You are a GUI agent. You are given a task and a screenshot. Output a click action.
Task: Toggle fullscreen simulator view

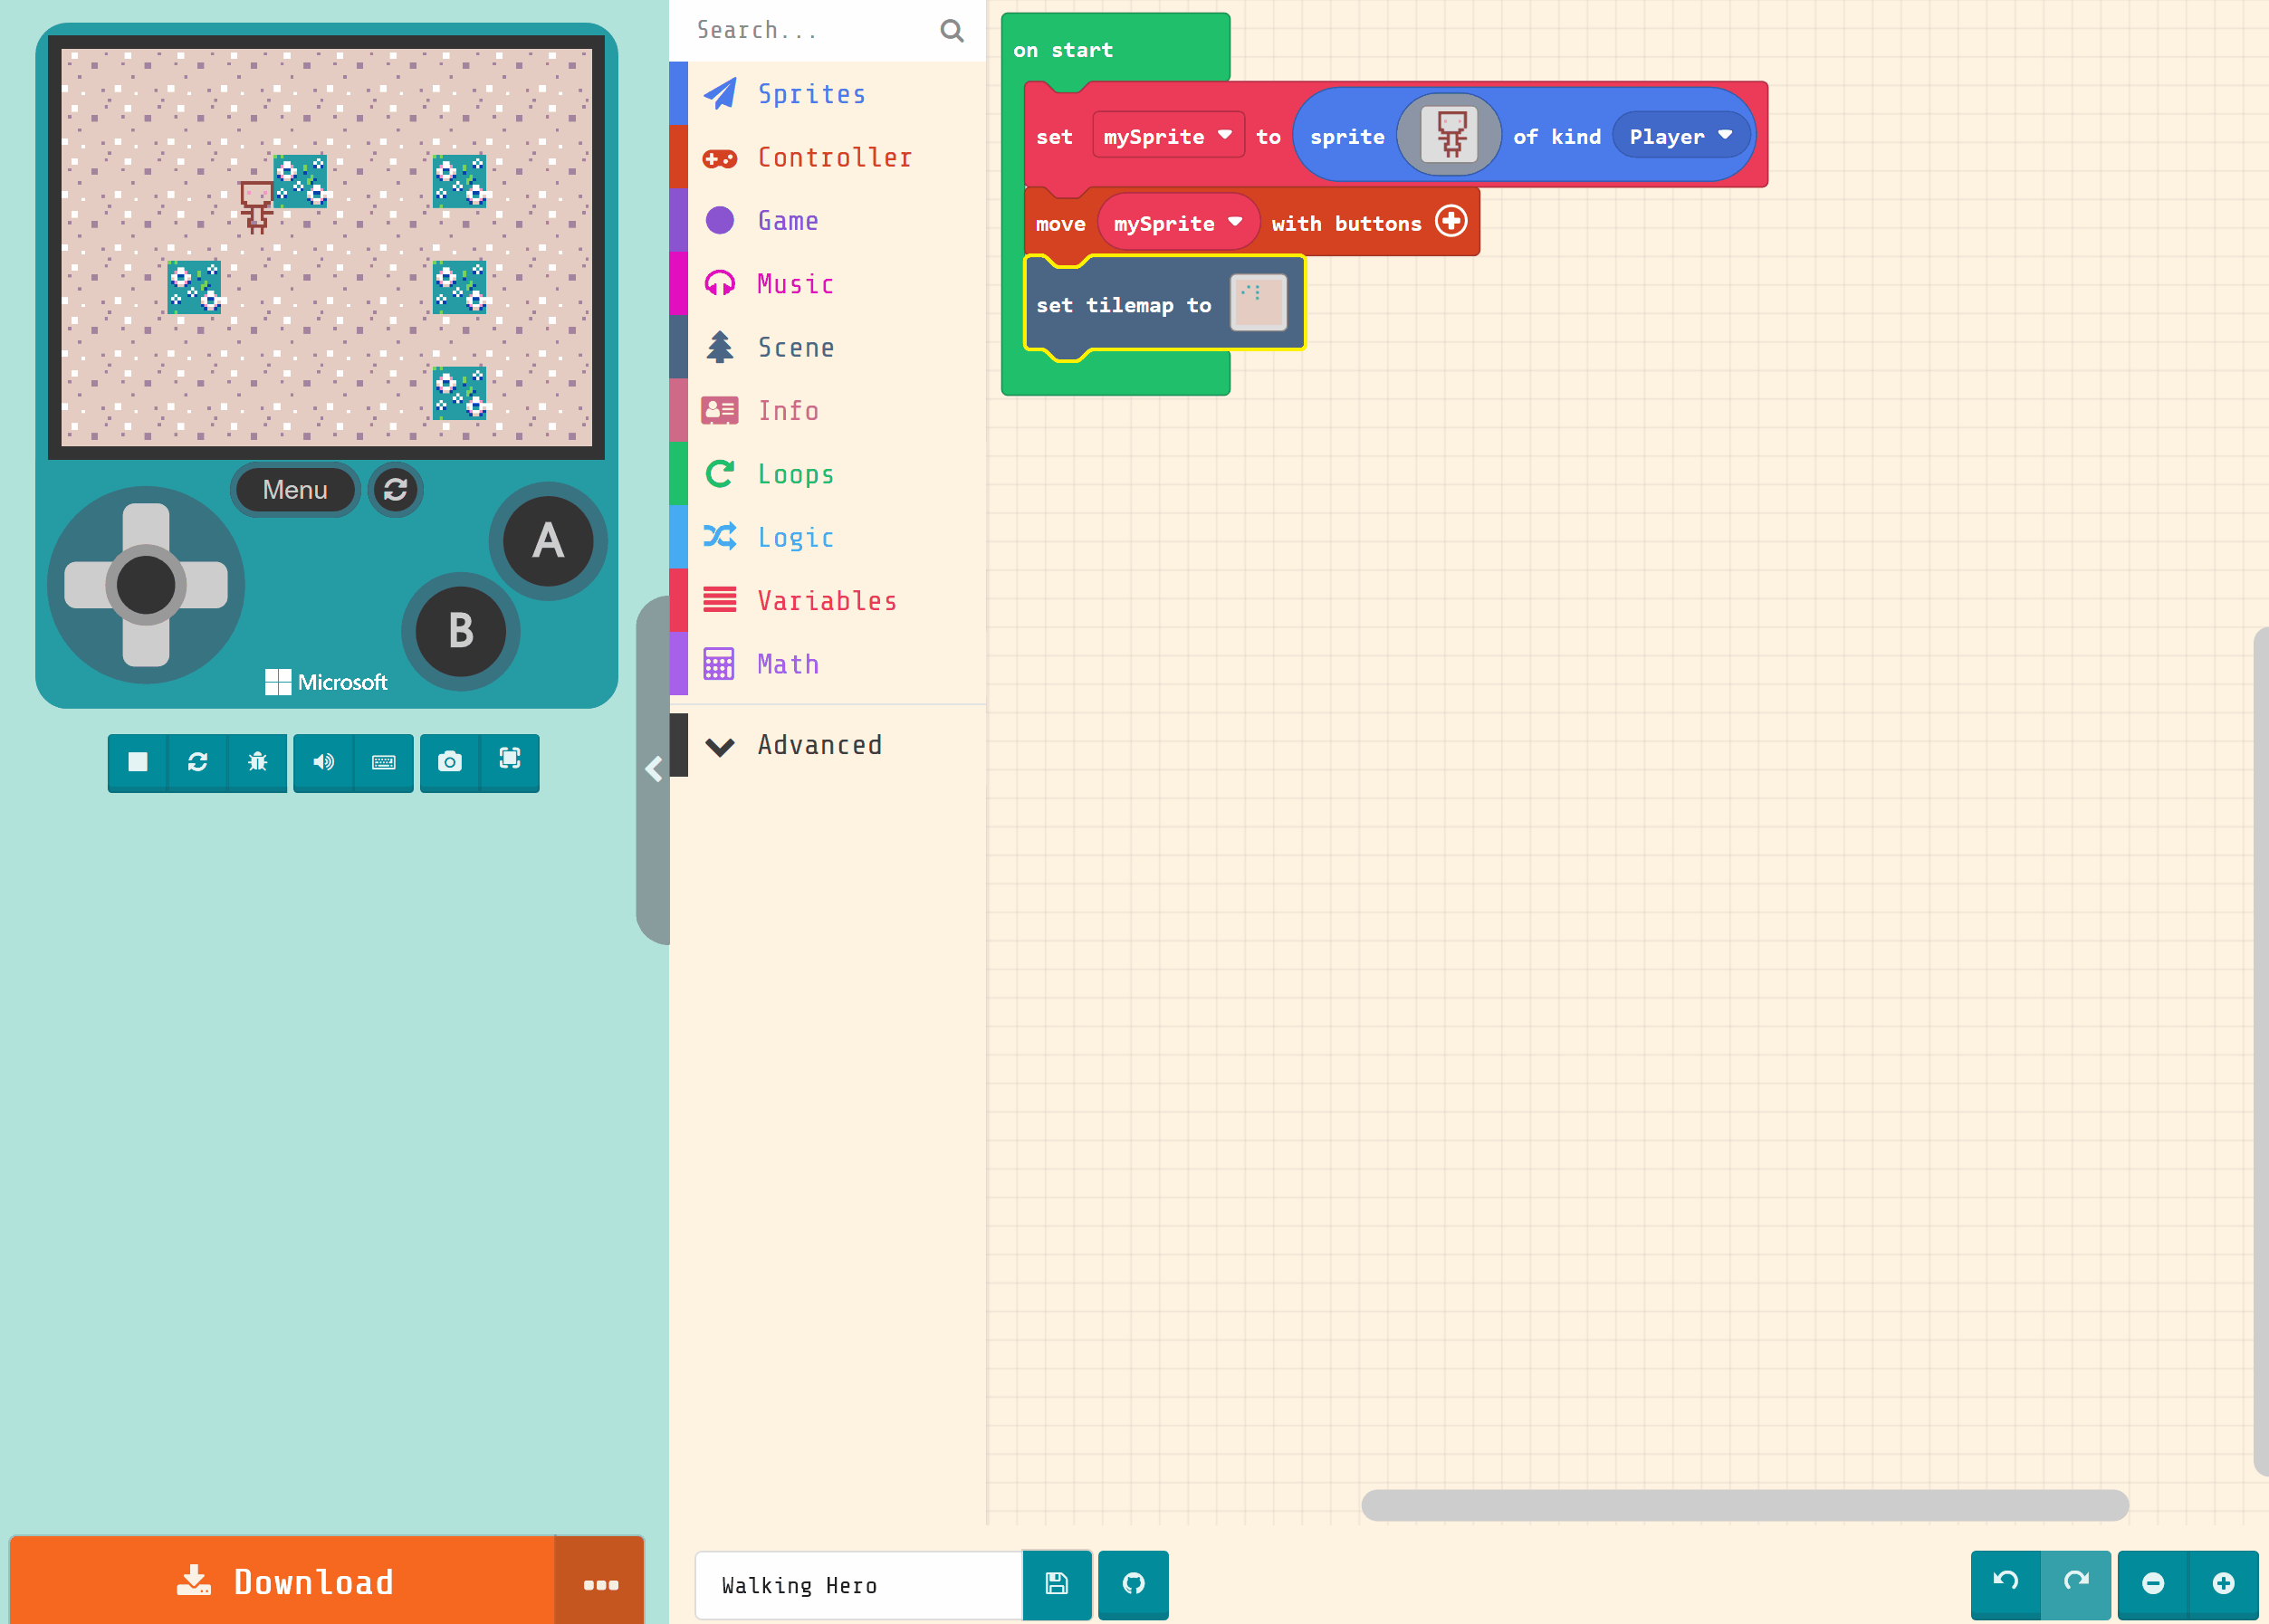(510, 761)
